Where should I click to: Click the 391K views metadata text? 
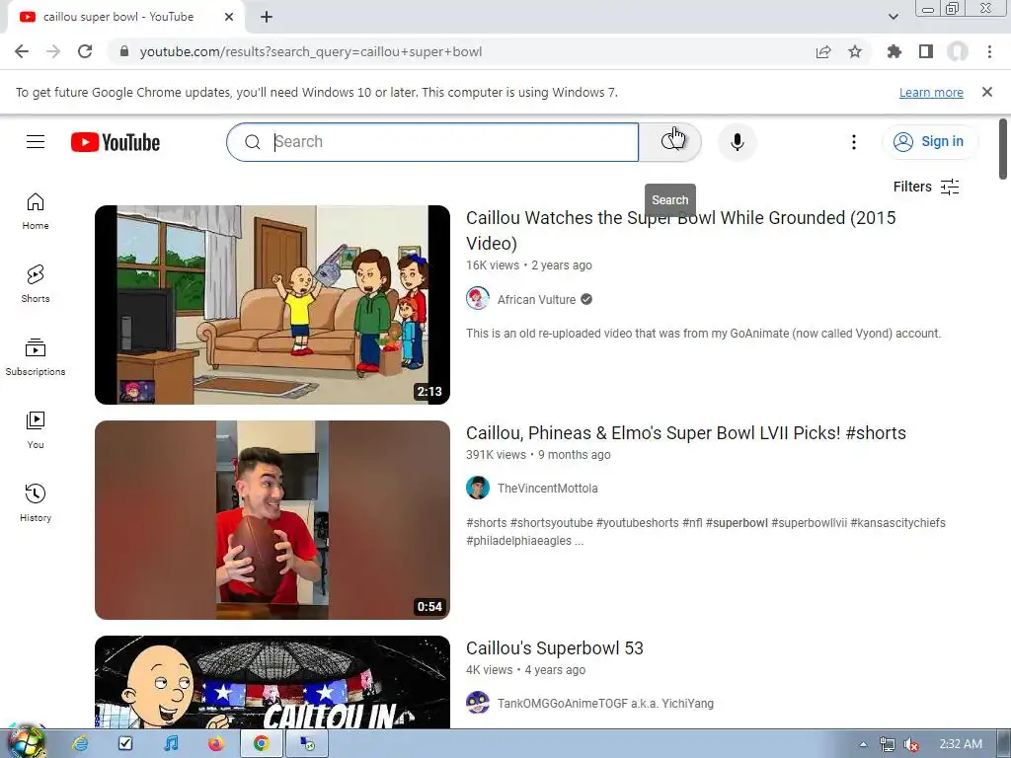point(496,455)
